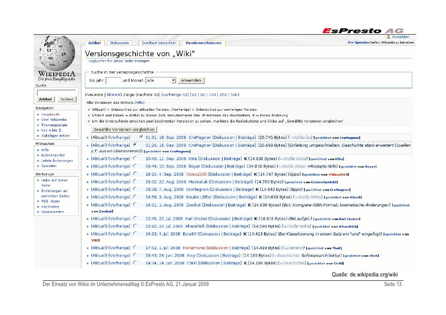Select radio button for 19:15, 4. Sep. 2008 version
The image size is (446, 315).
[x=135, y=174]
